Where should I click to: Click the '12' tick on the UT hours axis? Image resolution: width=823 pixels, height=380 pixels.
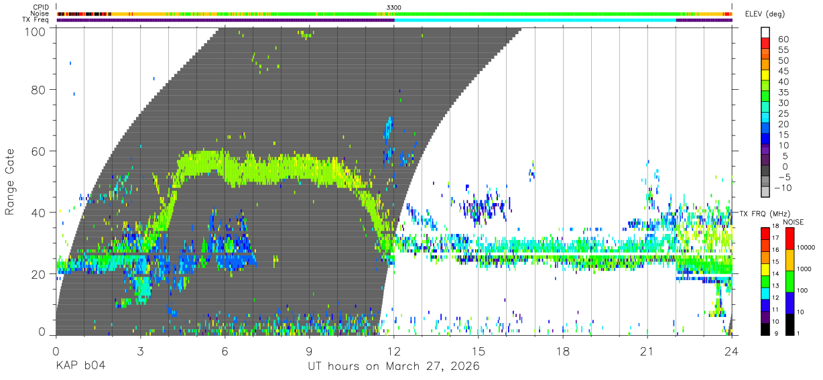click(x=394, y=351)
